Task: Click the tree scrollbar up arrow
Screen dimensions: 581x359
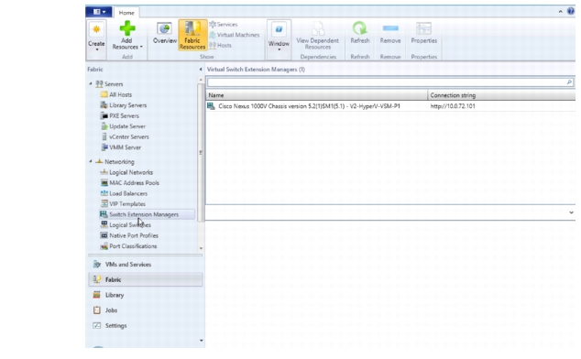Action: pyautogui.click(x=201, y=80)
